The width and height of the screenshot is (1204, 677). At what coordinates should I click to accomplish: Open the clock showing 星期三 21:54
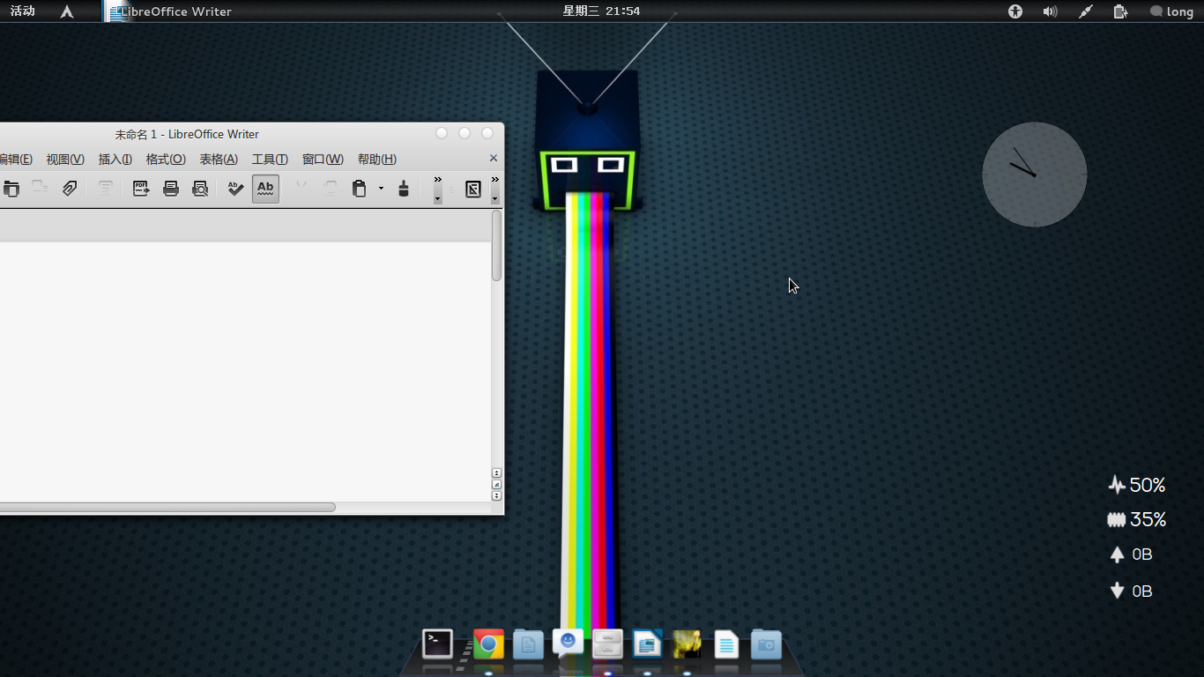pyautogui.click(x=602, y=11)
